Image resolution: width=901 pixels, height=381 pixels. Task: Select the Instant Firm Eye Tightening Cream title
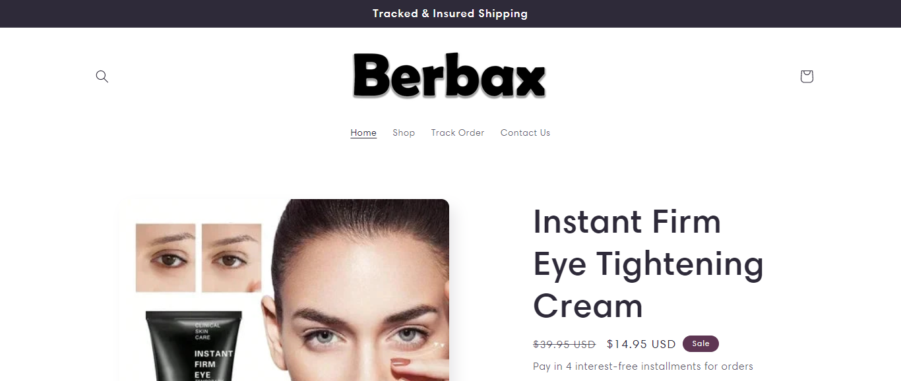tap(648, 264)
